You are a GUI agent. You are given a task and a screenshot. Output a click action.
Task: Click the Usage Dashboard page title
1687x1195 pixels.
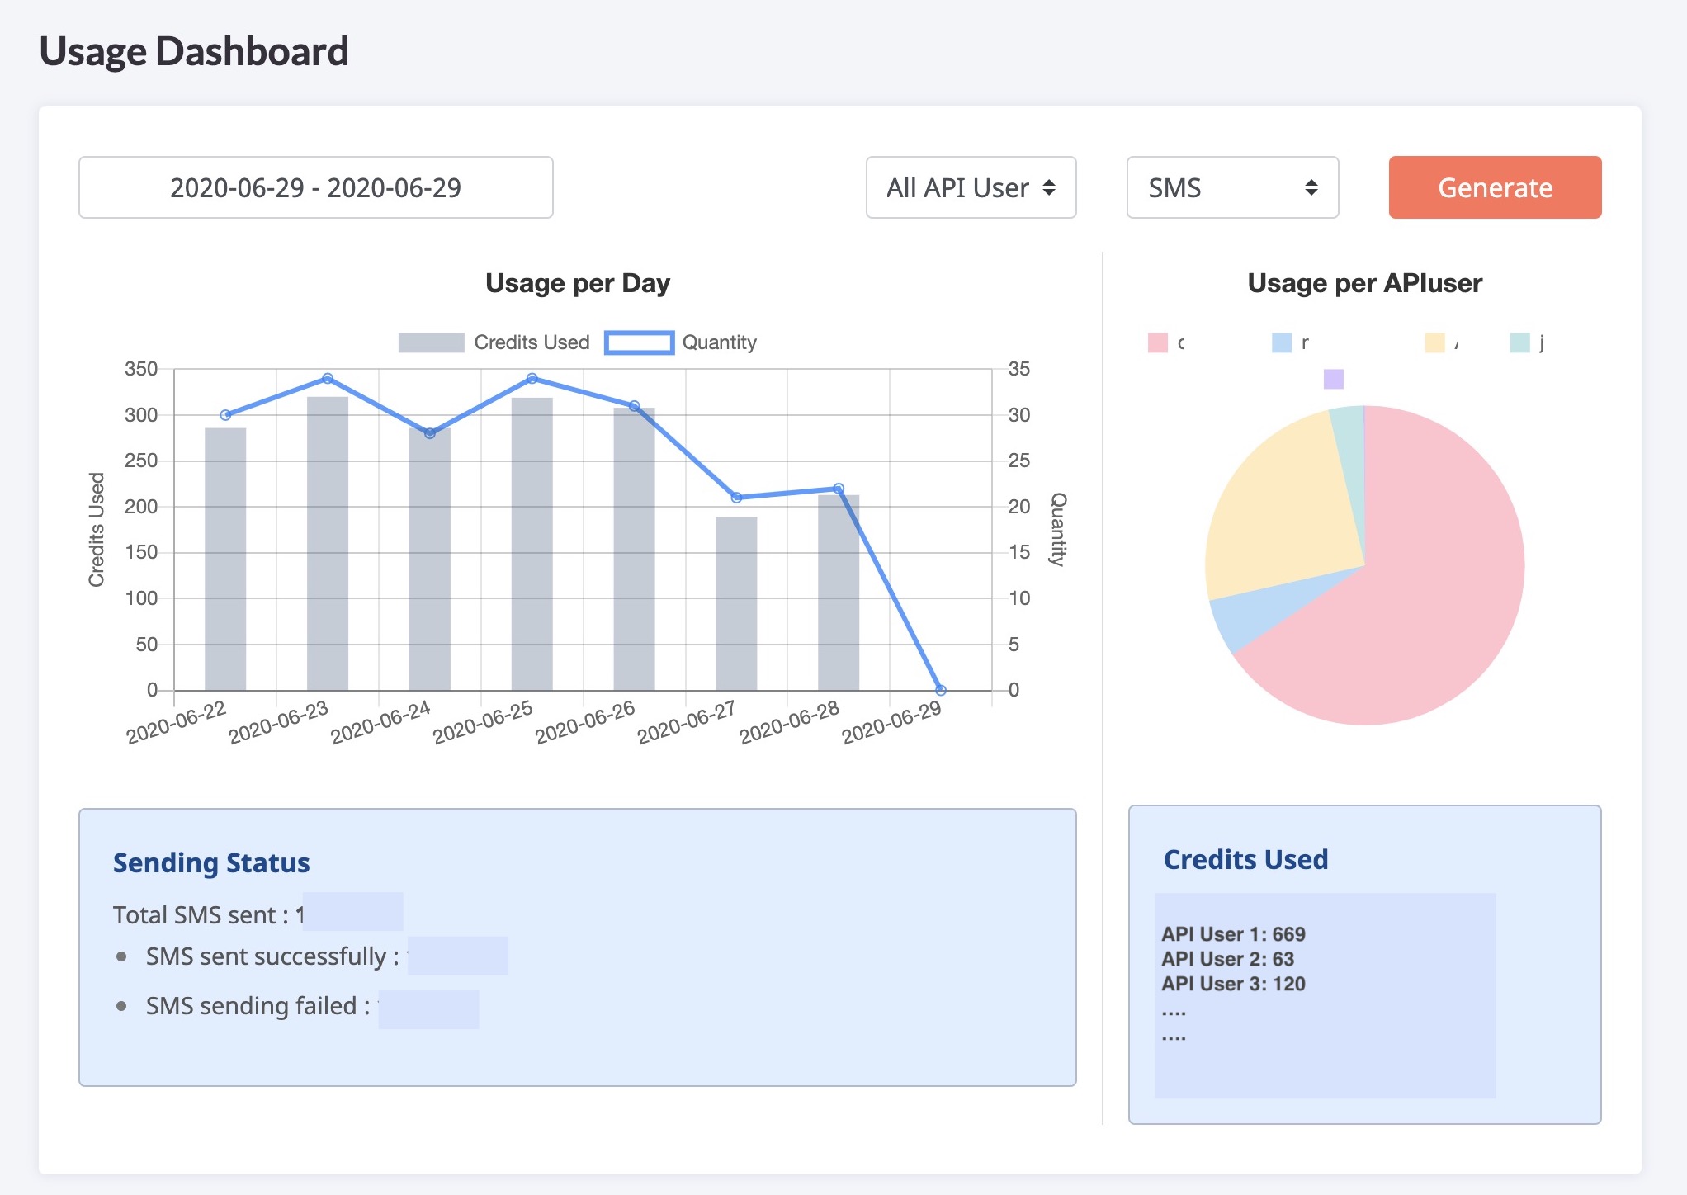tap(194, 51)
